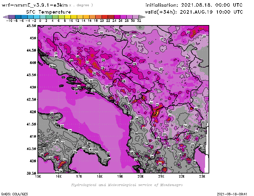Click the '43.5N' latitude label

(31, 75)
